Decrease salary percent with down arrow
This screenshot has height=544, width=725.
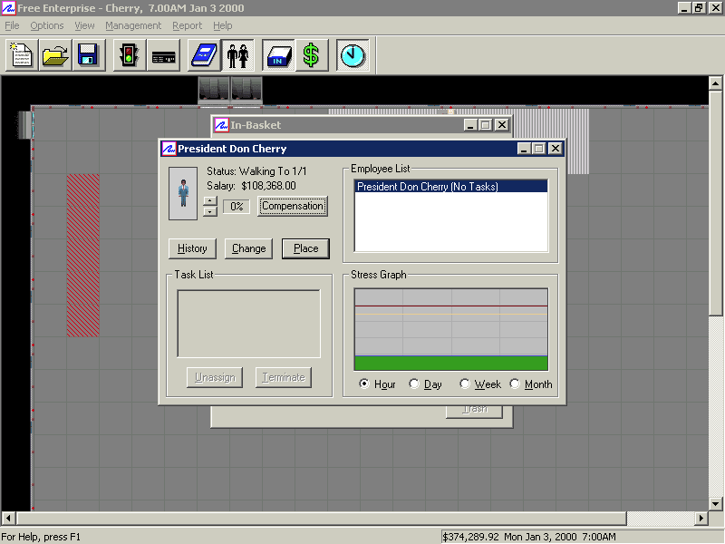click(x=210, y=211)
